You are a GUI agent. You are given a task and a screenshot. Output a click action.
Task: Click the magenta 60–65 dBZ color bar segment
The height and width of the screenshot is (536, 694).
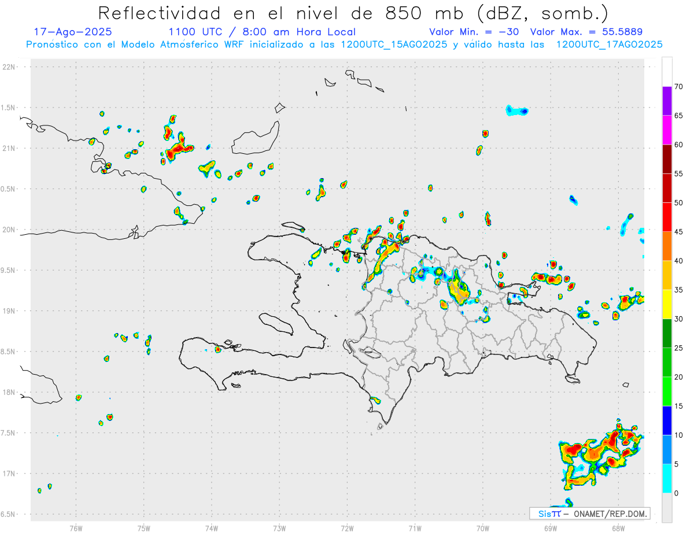coord(667,130)
